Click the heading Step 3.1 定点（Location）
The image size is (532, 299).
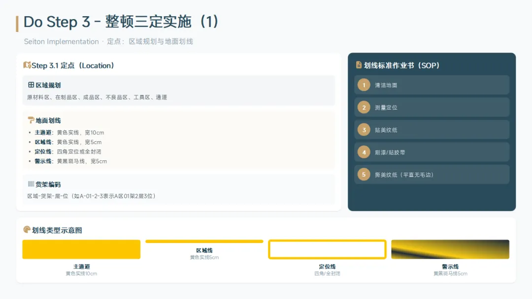click(73, 65)
